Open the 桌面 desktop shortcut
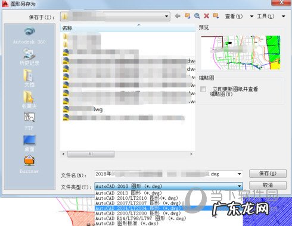This screenshot has width=292, height=226. point(29,143)
